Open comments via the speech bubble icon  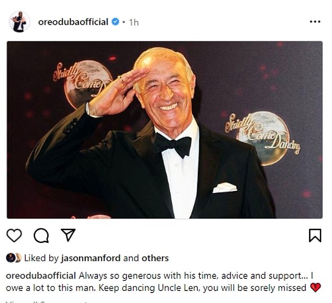point(41,235)
